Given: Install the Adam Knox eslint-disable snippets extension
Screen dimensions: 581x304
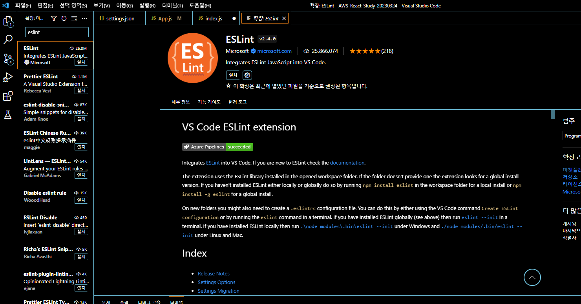Looking at the screenshot, I should pyautogui.click(x=81, y=119).
